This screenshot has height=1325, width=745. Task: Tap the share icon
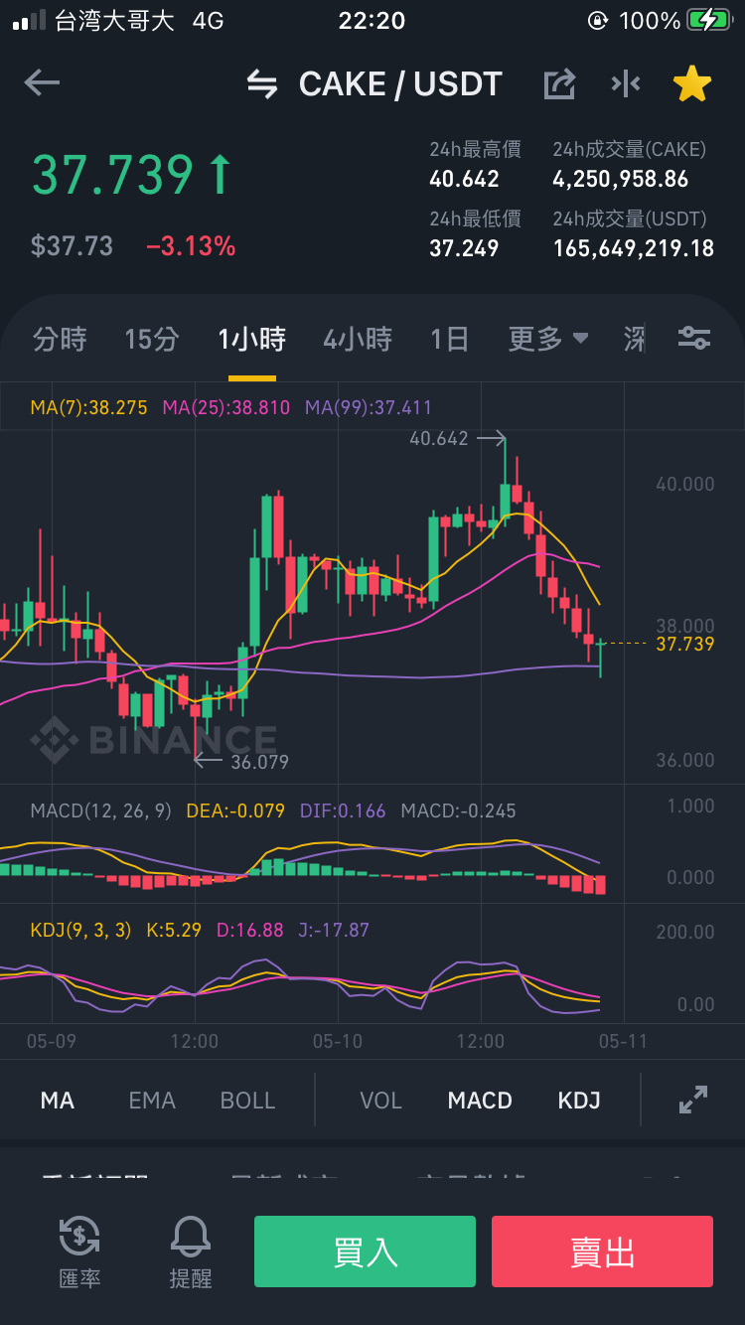click(559, 84)
